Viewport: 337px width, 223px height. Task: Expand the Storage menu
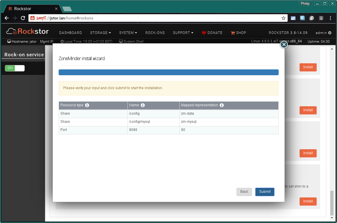pyautogui.click(x=101, y=33)
